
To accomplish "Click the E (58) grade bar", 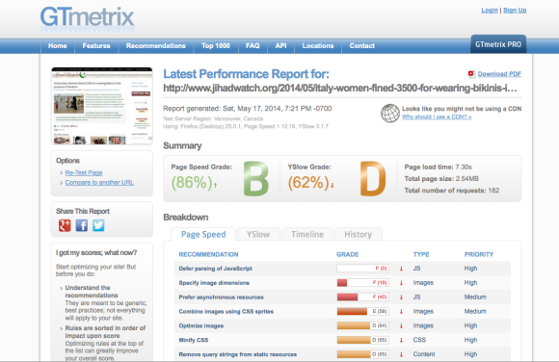I will [363, 311].
